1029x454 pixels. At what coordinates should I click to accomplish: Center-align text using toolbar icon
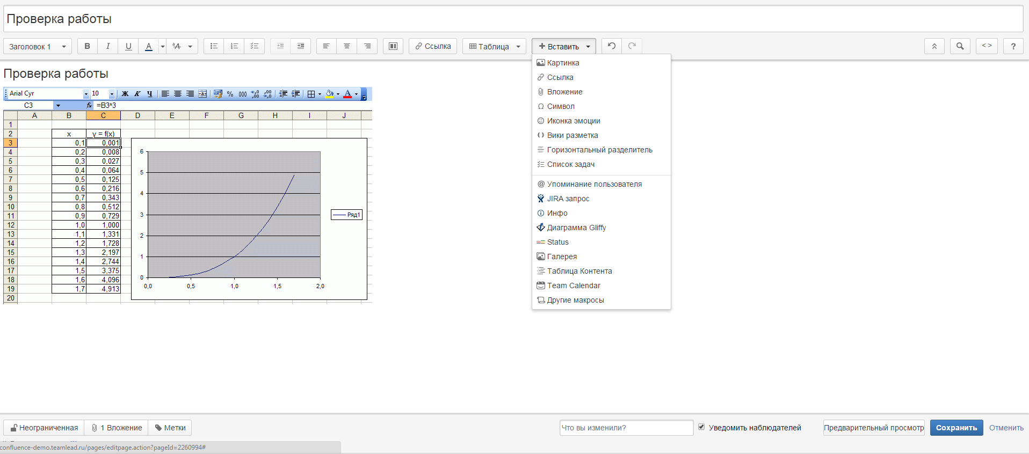pyautogui.click(x=347, y=46)
